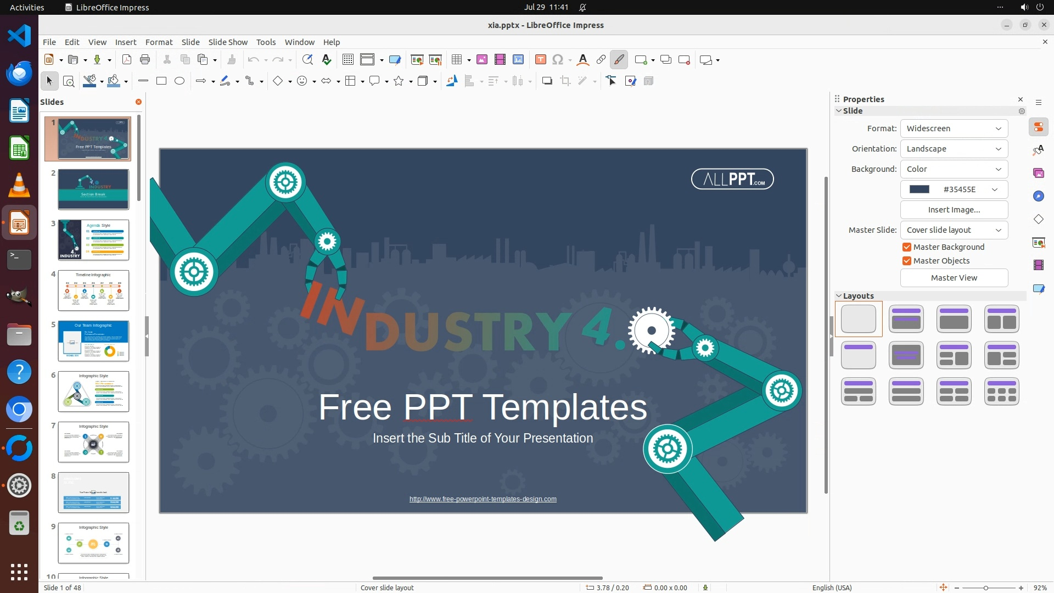
Task: Uncheck the Master Objects checkbox
Action: click(907, 261)
